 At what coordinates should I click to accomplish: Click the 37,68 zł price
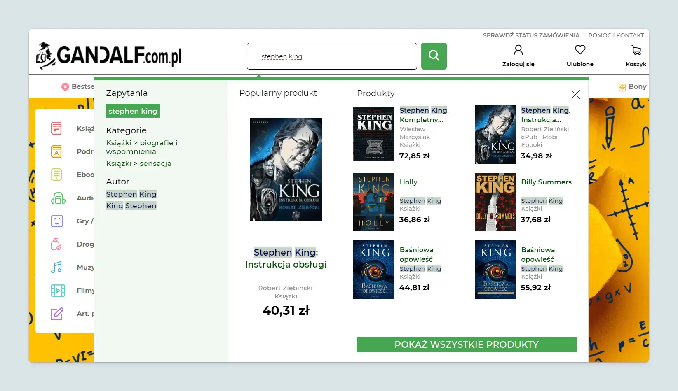click(536, 220)
